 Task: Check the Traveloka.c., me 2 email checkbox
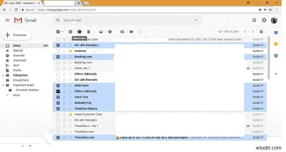pos(58,126)
